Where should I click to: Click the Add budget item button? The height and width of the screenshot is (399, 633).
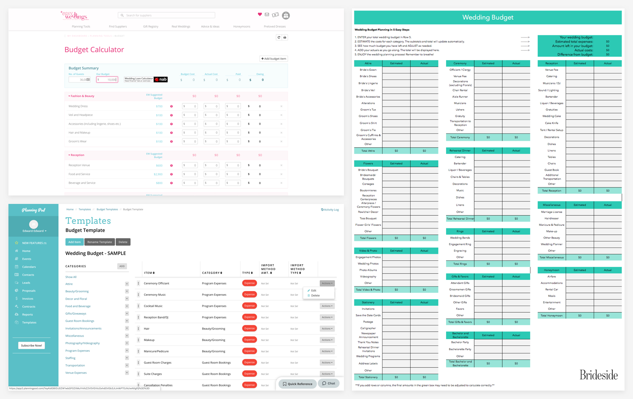(274, 59)
